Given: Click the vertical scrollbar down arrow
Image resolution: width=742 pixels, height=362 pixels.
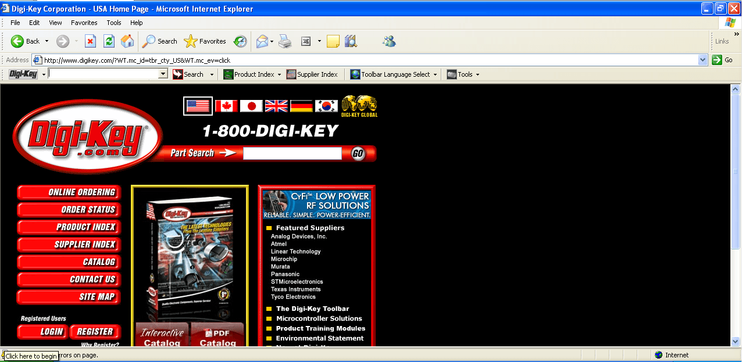Looking at the screenshot, I should tap(735, 342).
